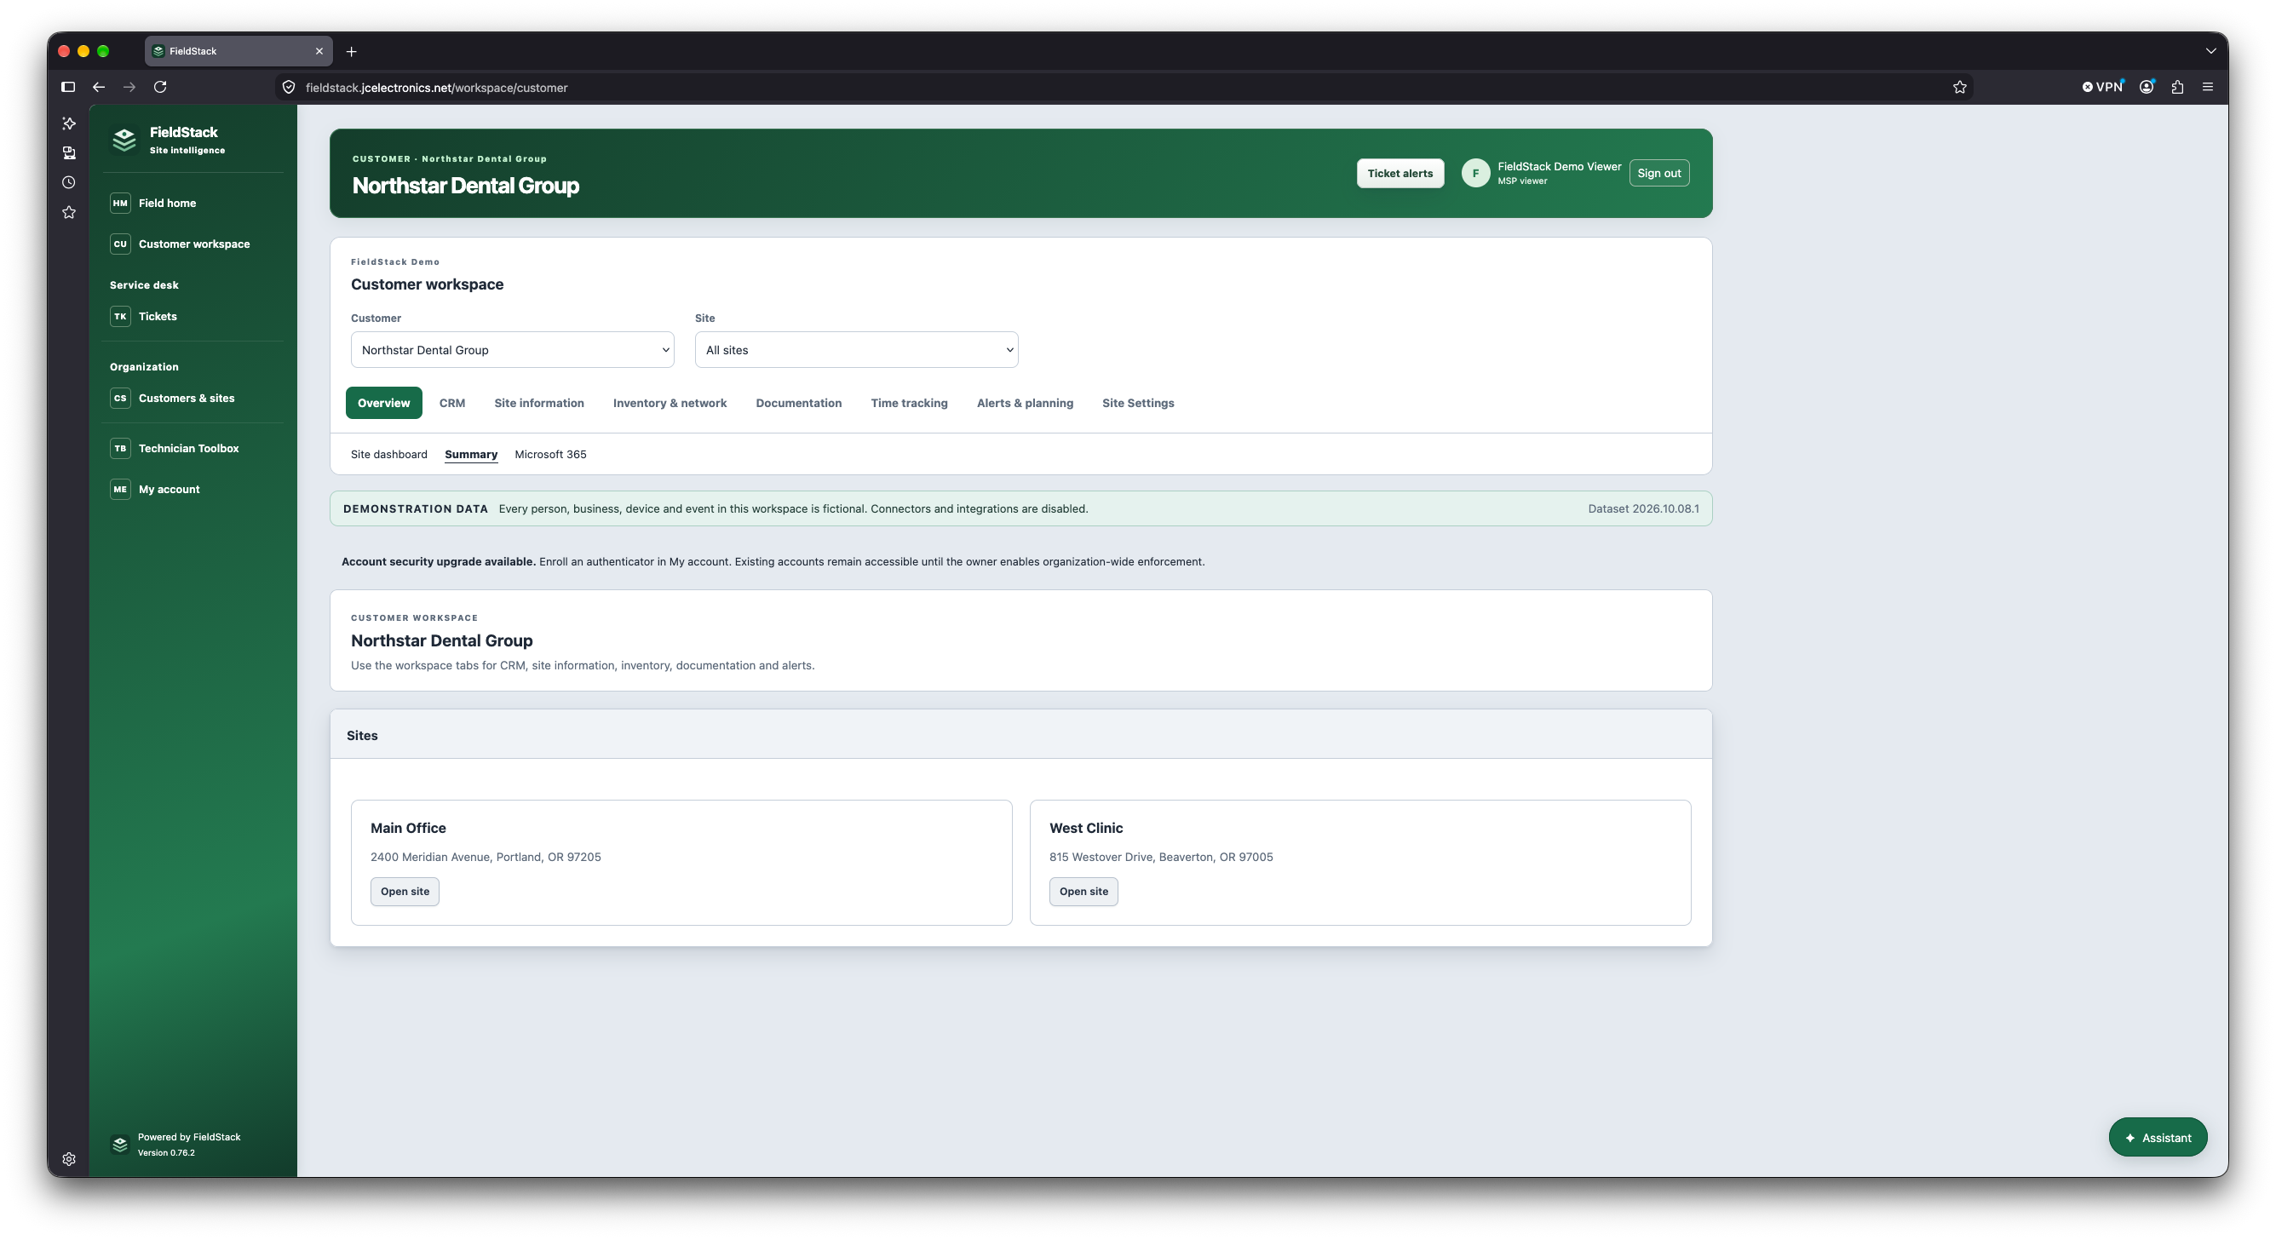2276x1240 pixels.
Task: Click the CS Customers & sites icon
Action: [120, 399]
